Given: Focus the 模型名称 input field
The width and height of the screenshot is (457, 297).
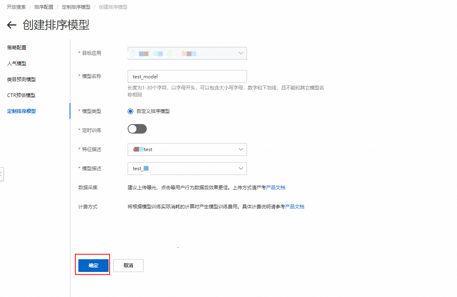Looking at the screenshot, I should (187, 76).
